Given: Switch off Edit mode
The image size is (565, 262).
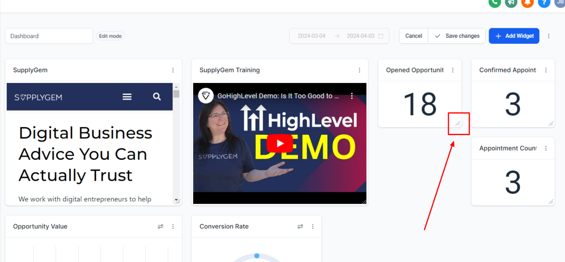Looking at the screenshot, I should [x=110, y=36].
